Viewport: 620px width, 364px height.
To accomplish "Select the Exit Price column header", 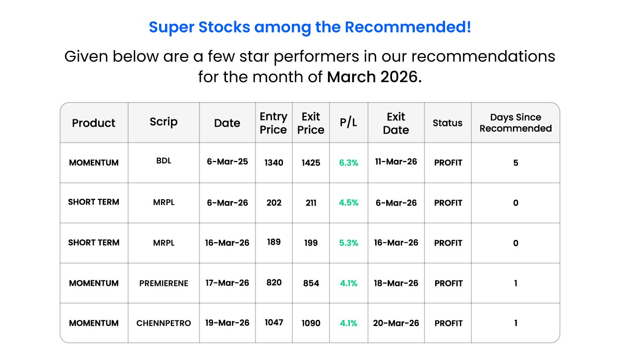I will point(311,123).
